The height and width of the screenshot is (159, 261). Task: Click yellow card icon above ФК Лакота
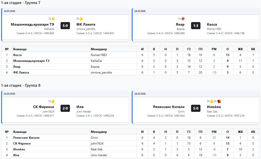81,19
